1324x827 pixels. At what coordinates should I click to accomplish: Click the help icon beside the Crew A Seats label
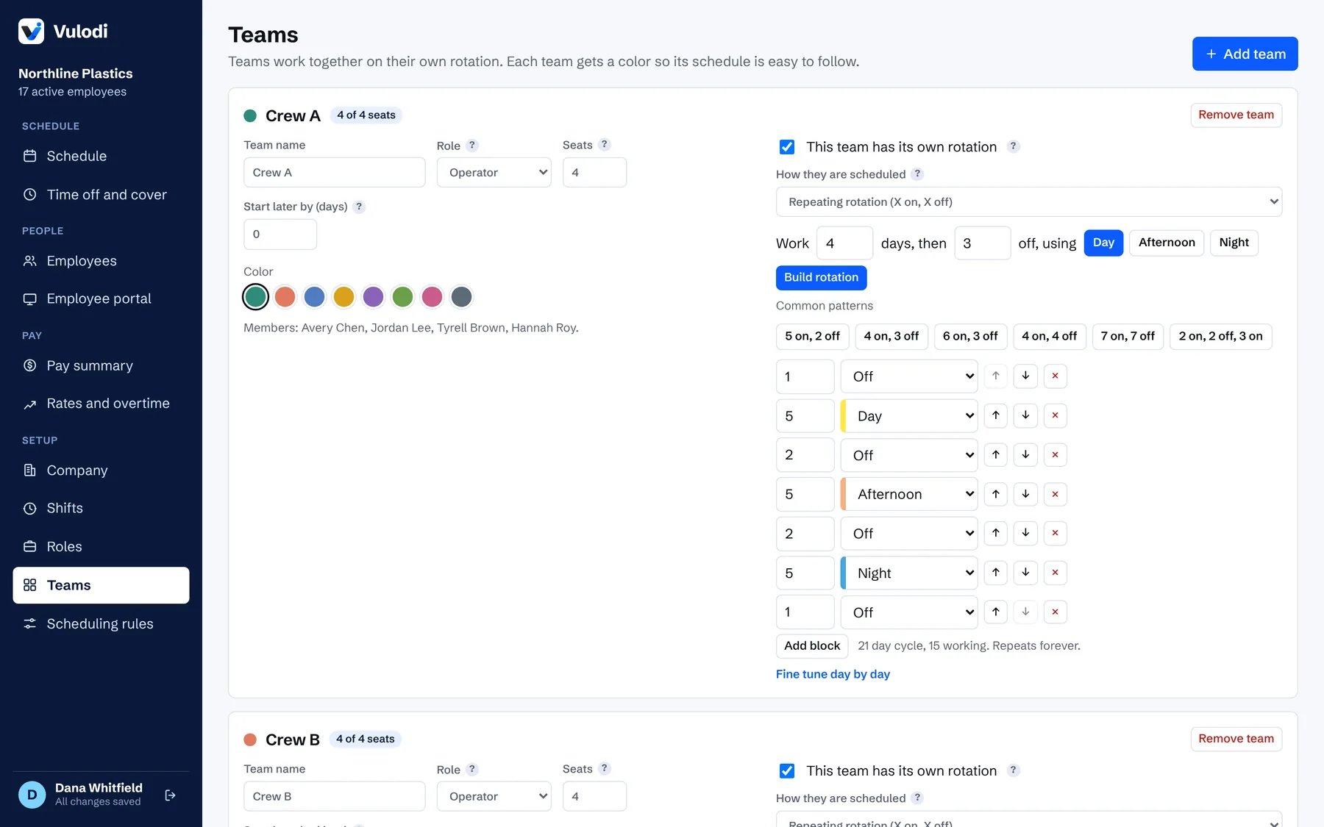point(604,145)
